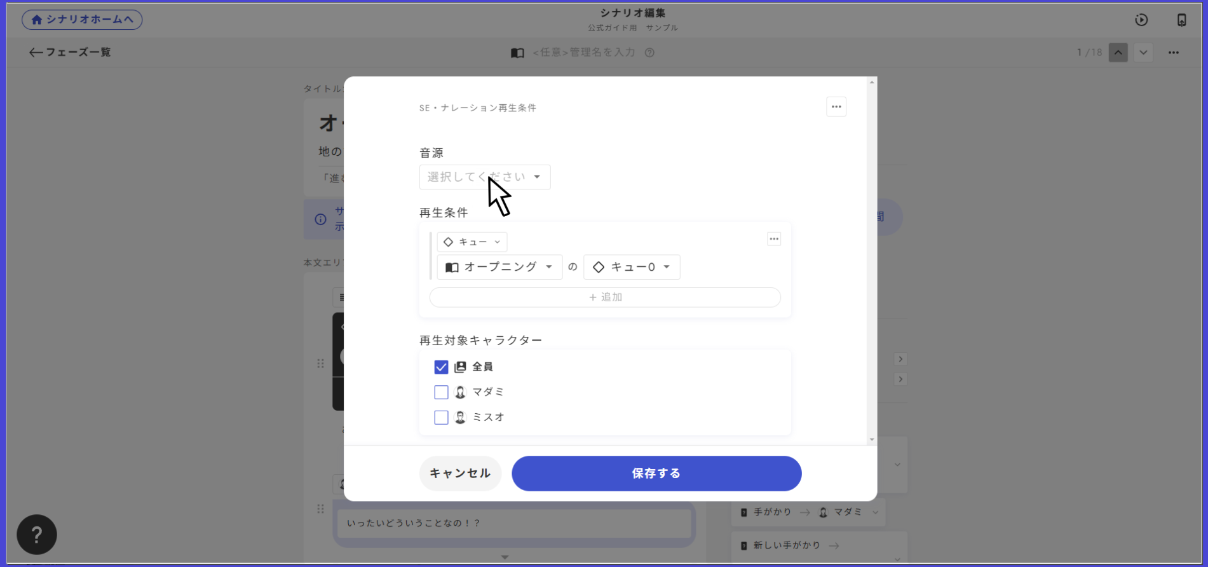Uncheck the 全員 checkbox

(x=441, y=367)
